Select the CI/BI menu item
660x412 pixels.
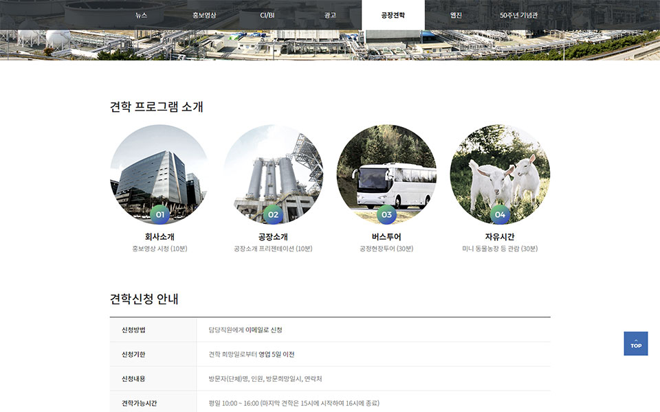pyautogui.click(x=267, y=14)
